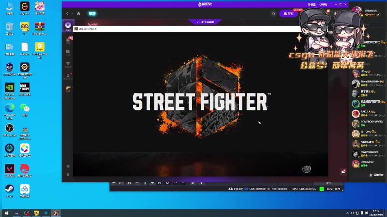Image resolution: width=387 pixels, height=217 pixels.
Task: Select friend KadeeZ519 in friends list
Action: point(368,144)
